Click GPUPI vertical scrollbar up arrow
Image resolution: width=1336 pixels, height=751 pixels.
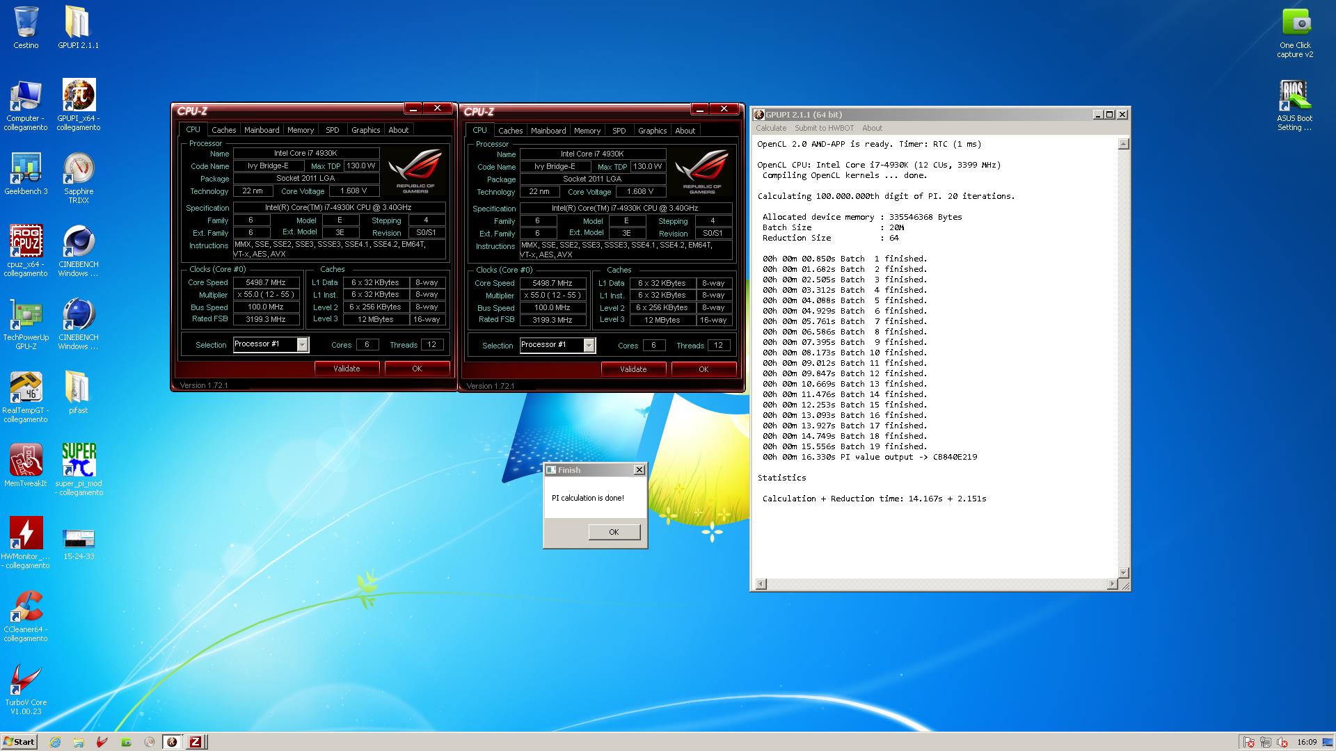coord(1123,144)
